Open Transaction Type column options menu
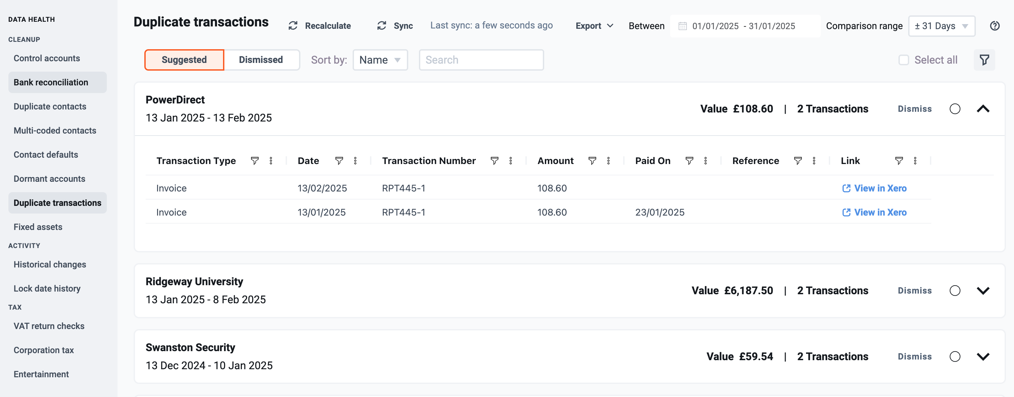The height and width of the screenshot is (397, 1014). coord(271,161)
